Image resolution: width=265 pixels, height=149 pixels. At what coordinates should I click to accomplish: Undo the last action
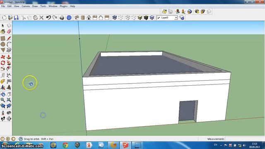(49, 17)
